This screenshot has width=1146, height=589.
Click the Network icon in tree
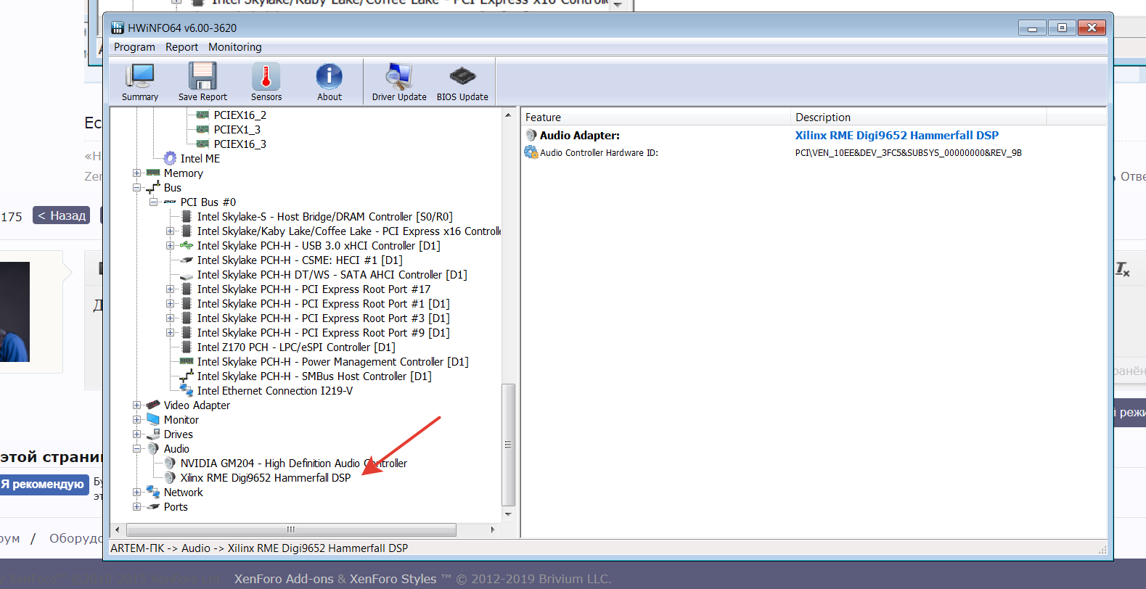tap(152, 492)
